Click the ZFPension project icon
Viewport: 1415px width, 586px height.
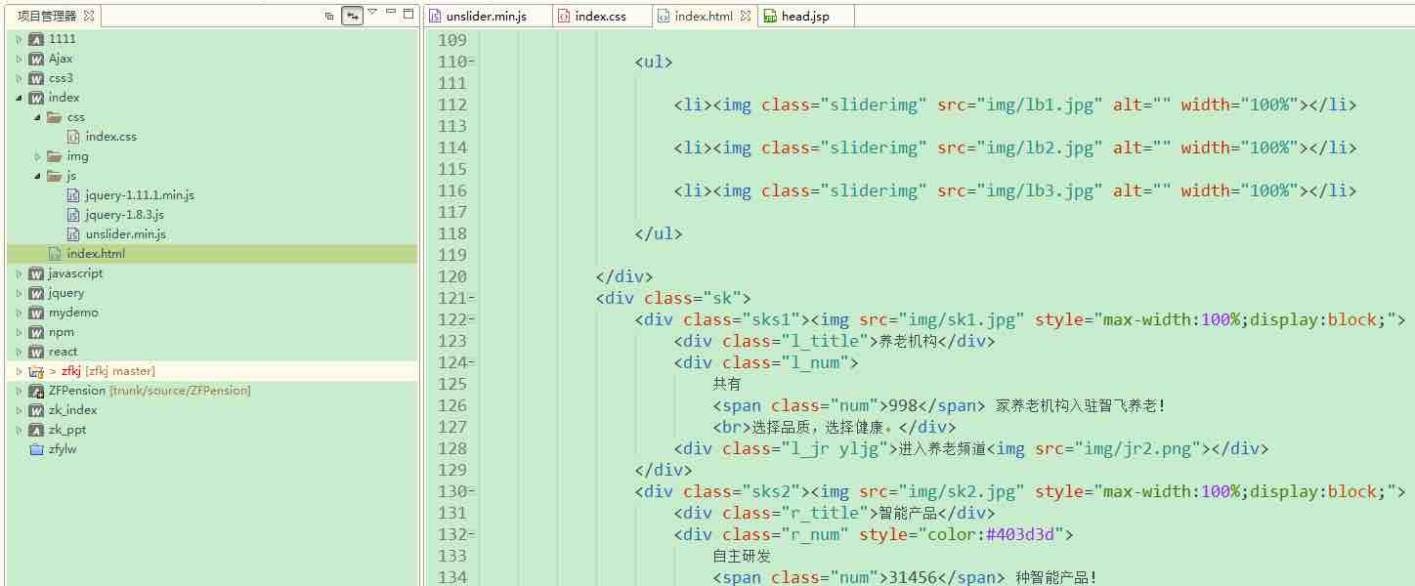tap(36, 391)
